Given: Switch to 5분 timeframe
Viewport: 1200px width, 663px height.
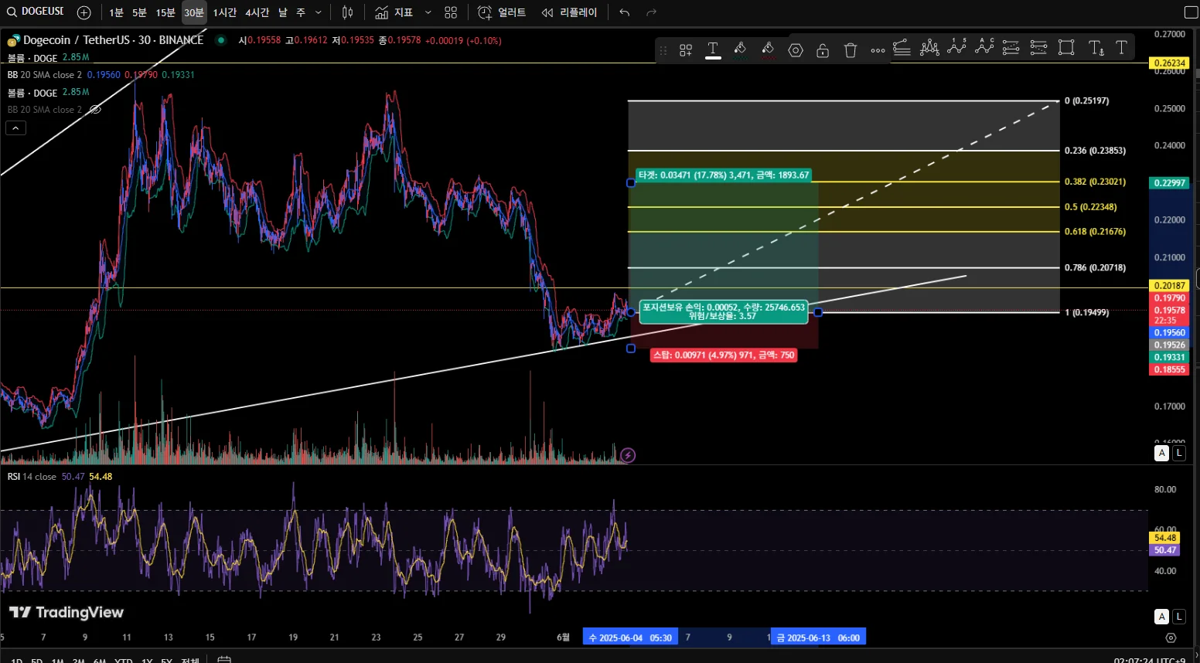Looking at the screenshot, I should coord(139,12).
